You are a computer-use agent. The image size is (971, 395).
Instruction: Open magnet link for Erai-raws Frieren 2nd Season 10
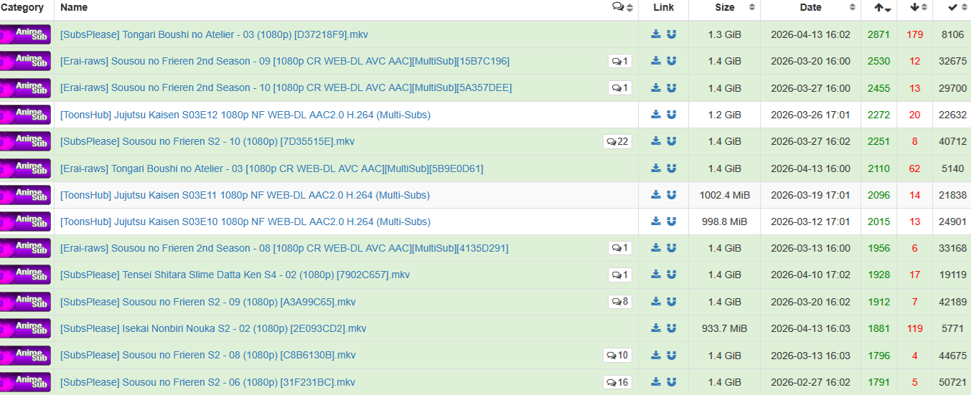672,88
